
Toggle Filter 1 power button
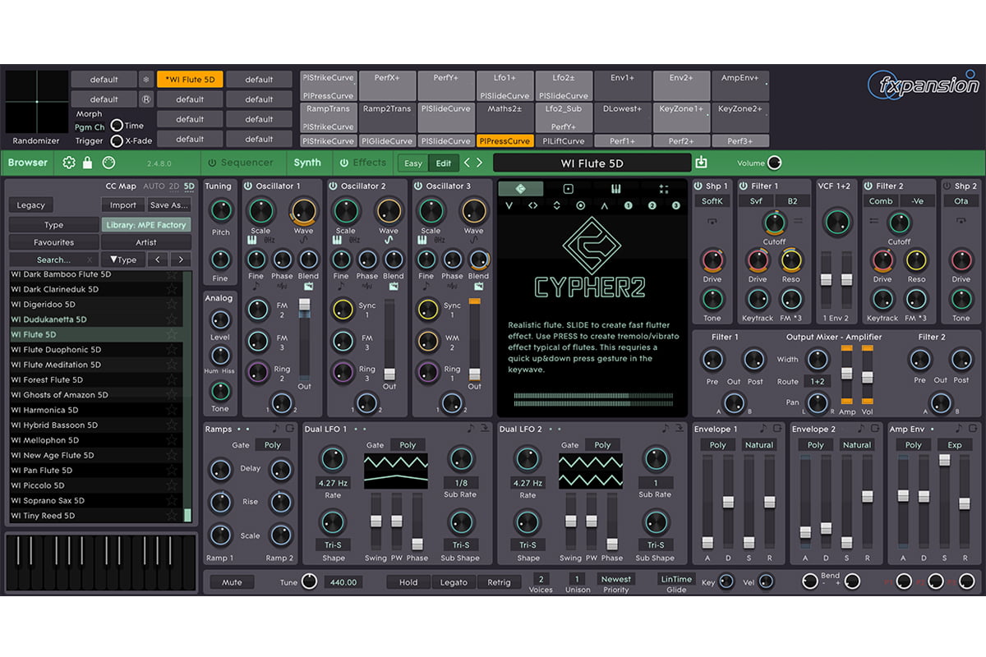(744, 186)
